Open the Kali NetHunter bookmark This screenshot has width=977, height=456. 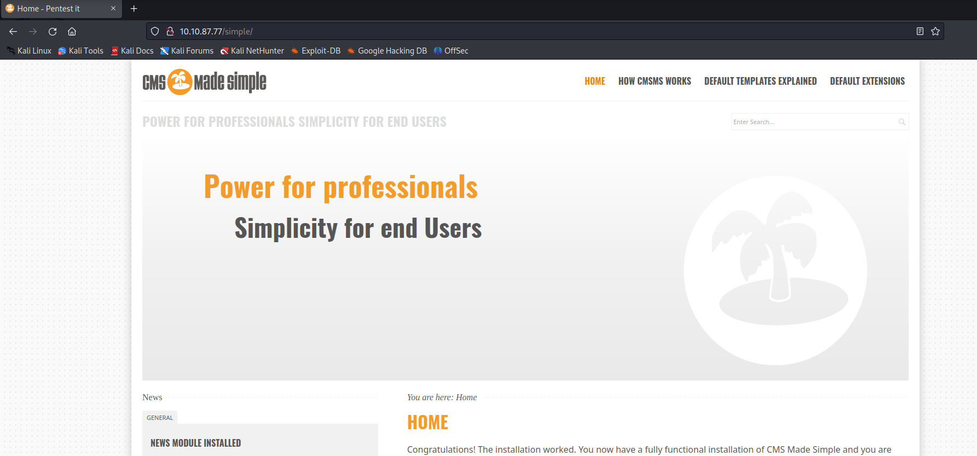click(x=252, y=51)
